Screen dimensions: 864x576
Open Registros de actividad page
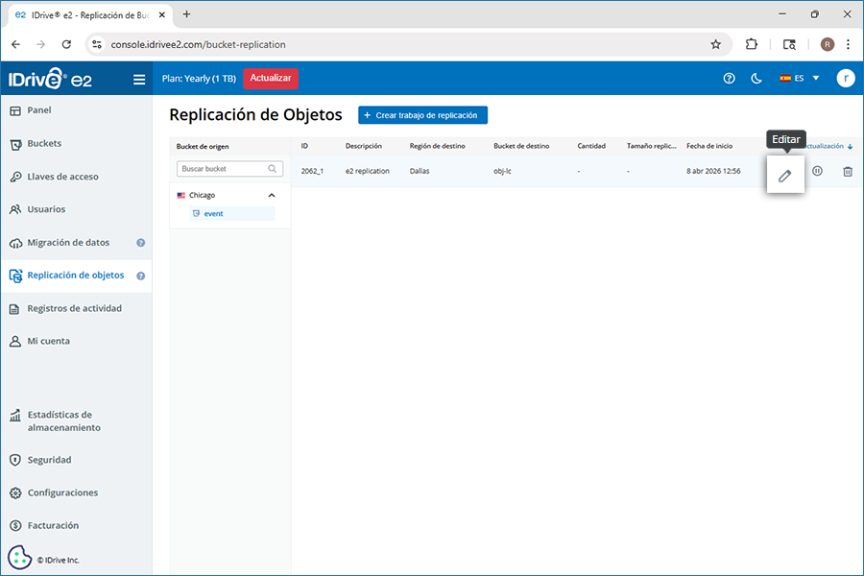tap(74, 308)
